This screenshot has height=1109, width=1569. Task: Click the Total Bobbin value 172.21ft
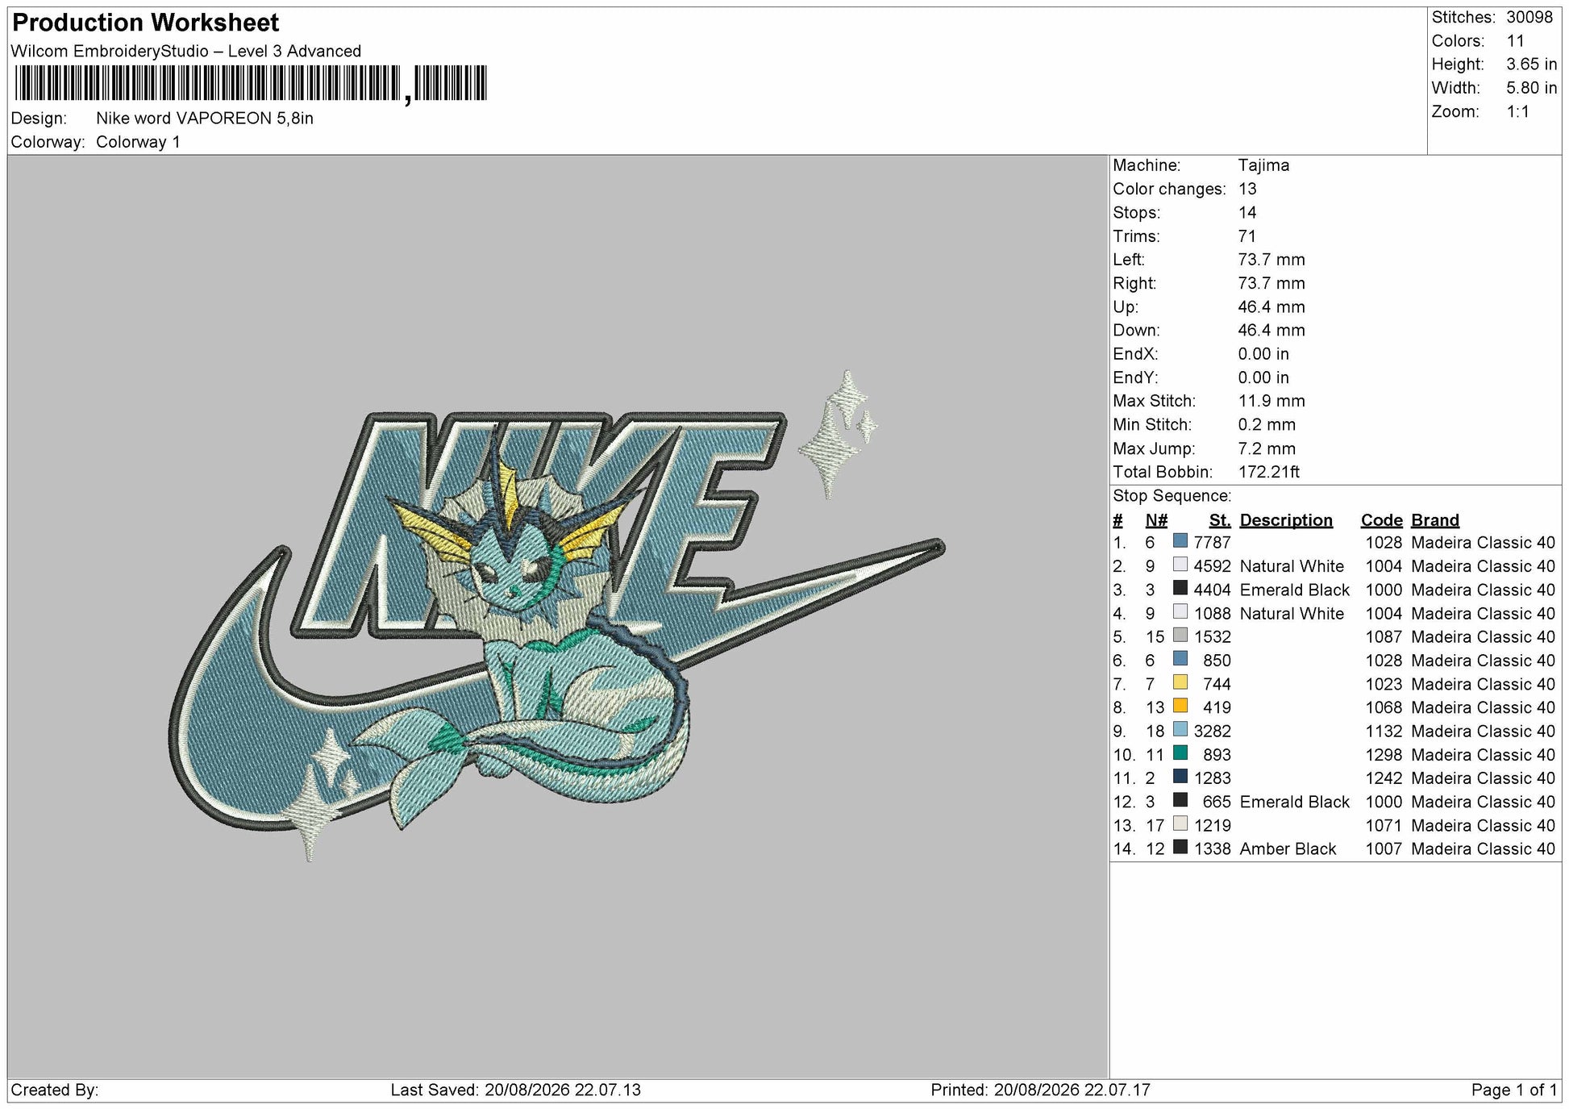(x=1268, y=472)
